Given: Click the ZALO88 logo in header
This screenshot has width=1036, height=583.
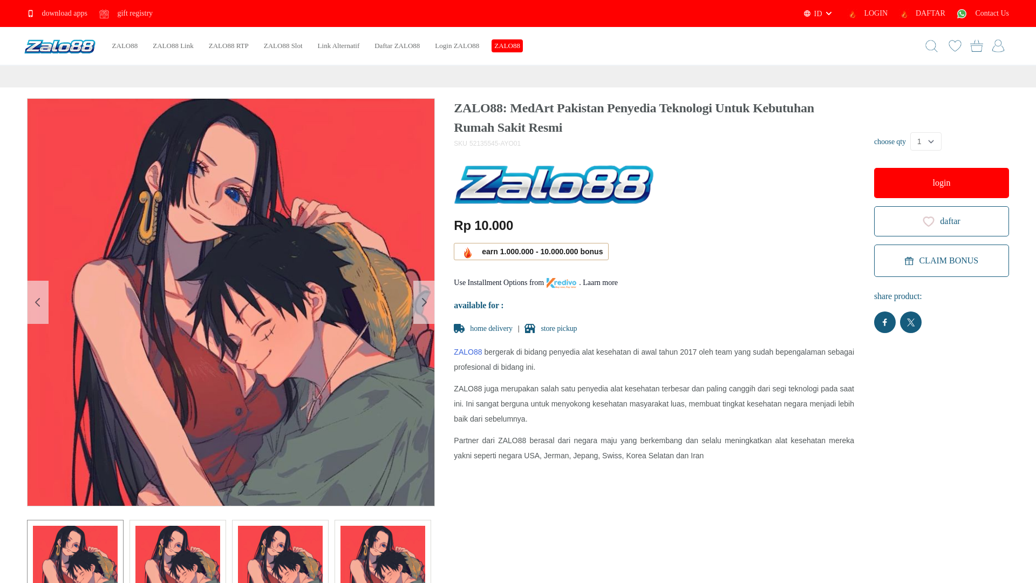Looking at the screenshot, I should click(60, 46).
